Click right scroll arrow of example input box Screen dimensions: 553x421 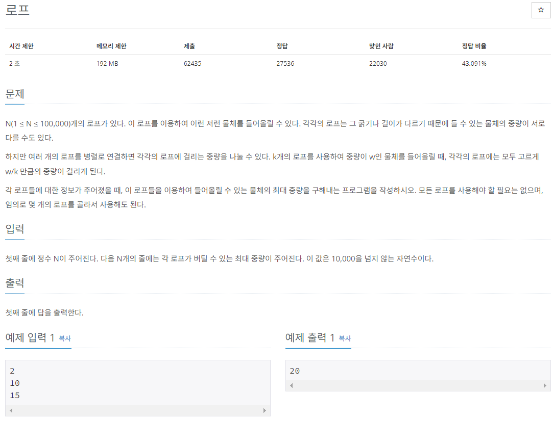tap(265, 410)
